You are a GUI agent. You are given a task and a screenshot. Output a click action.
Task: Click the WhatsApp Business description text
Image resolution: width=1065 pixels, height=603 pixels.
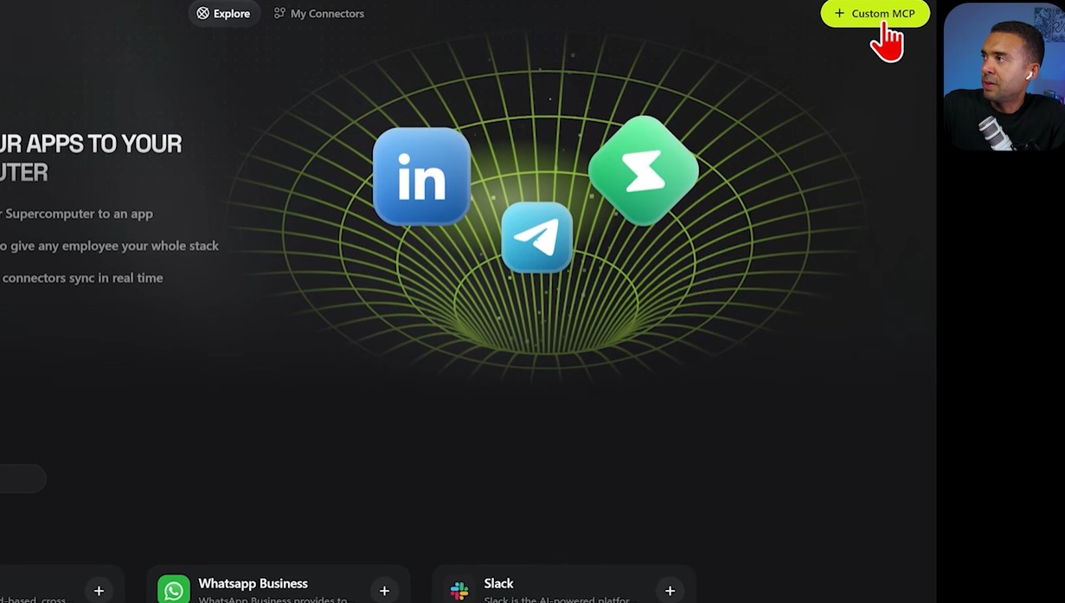273,599
